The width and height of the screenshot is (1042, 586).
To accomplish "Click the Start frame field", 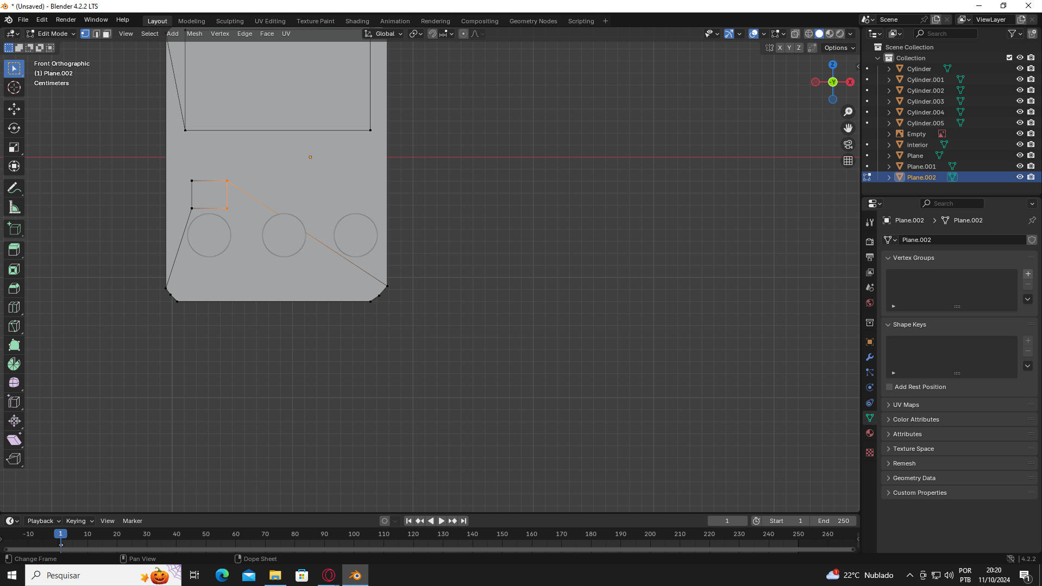I will [x=786, y=521].
